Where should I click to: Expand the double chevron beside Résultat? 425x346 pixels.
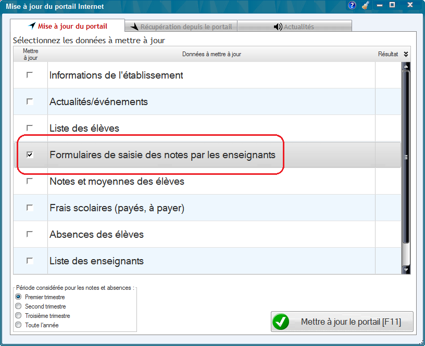click(406, 54)
